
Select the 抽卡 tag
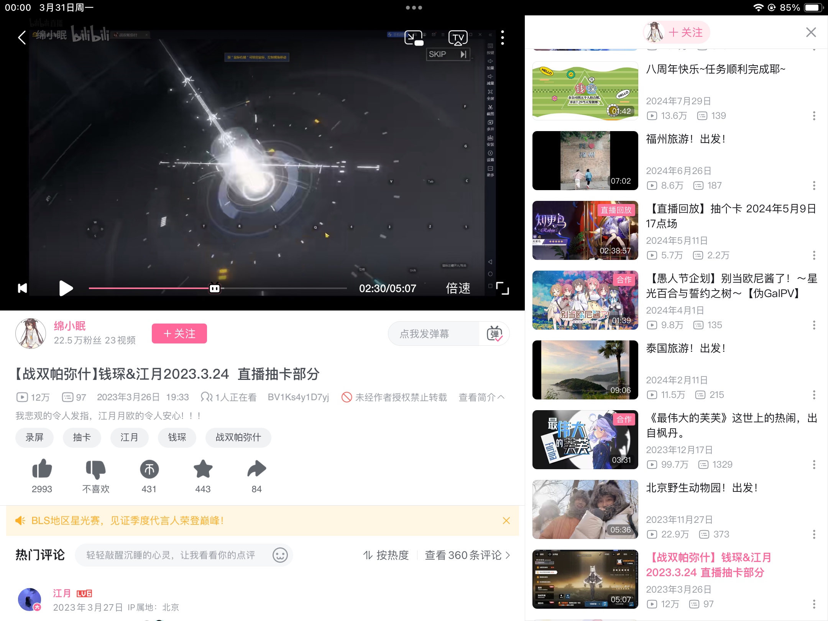(82, 437)
